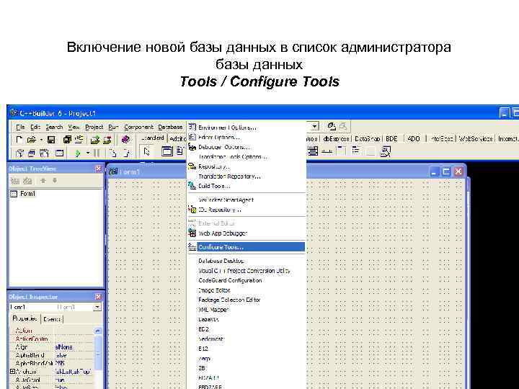Choose Database Desktop menu entry
The image size is (519, 389).
coord(247,261)
